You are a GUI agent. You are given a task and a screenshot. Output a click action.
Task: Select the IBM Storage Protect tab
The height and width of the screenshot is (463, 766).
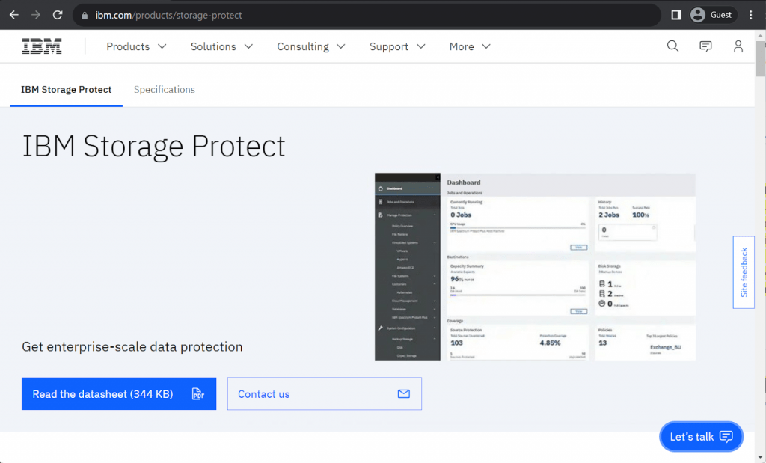pyautogui.click(x=65, y=89)
